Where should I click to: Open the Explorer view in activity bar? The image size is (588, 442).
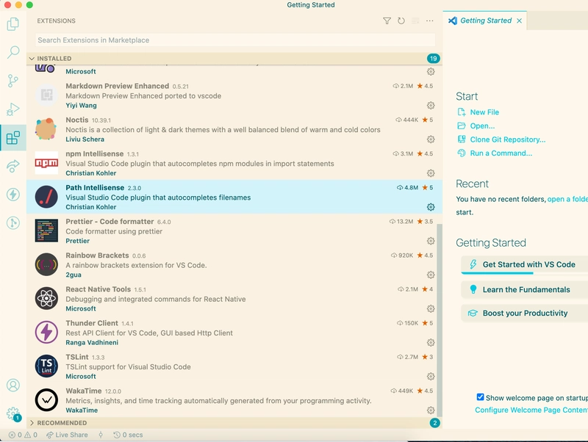tap(13, 24)
